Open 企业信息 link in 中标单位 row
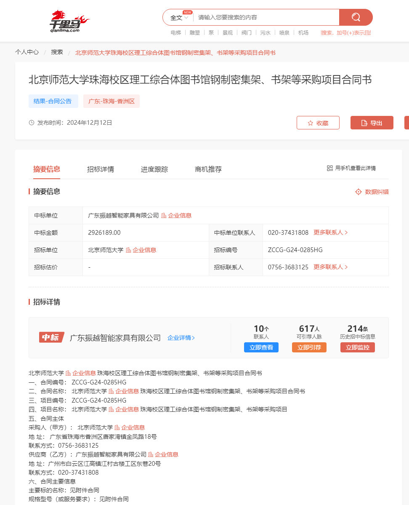409x505 pixels. point(180,215)
